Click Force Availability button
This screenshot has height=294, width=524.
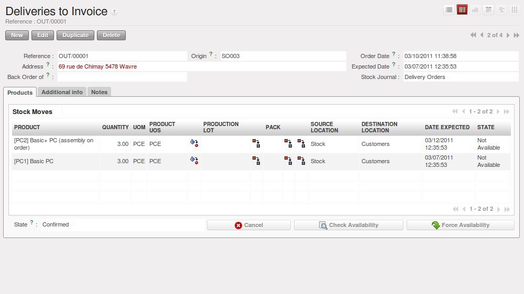coord(460,225)
